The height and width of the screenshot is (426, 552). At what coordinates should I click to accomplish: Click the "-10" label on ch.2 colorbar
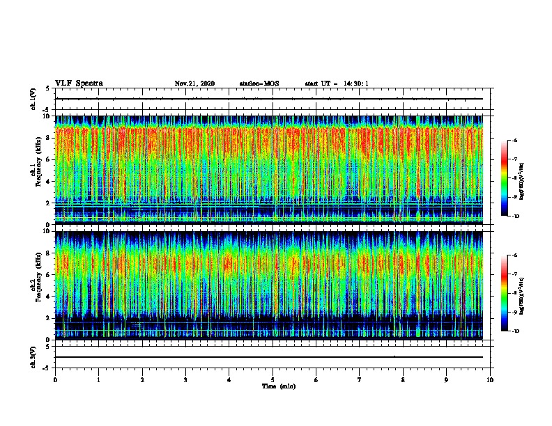(x=516, y=331)
